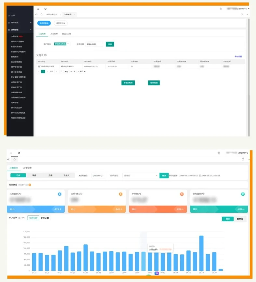This screenshot has height=282, width=256.
Task: Open tab options down-arrow in upper screen
Action: [x=247, y=14]
